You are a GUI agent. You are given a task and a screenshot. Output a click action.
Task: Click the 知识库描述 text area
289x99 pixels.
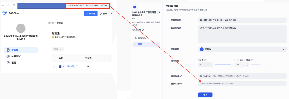pyautogui.click(x=242, y=34)
